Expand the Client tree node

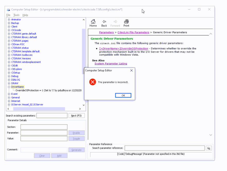[x=9, y=27]
